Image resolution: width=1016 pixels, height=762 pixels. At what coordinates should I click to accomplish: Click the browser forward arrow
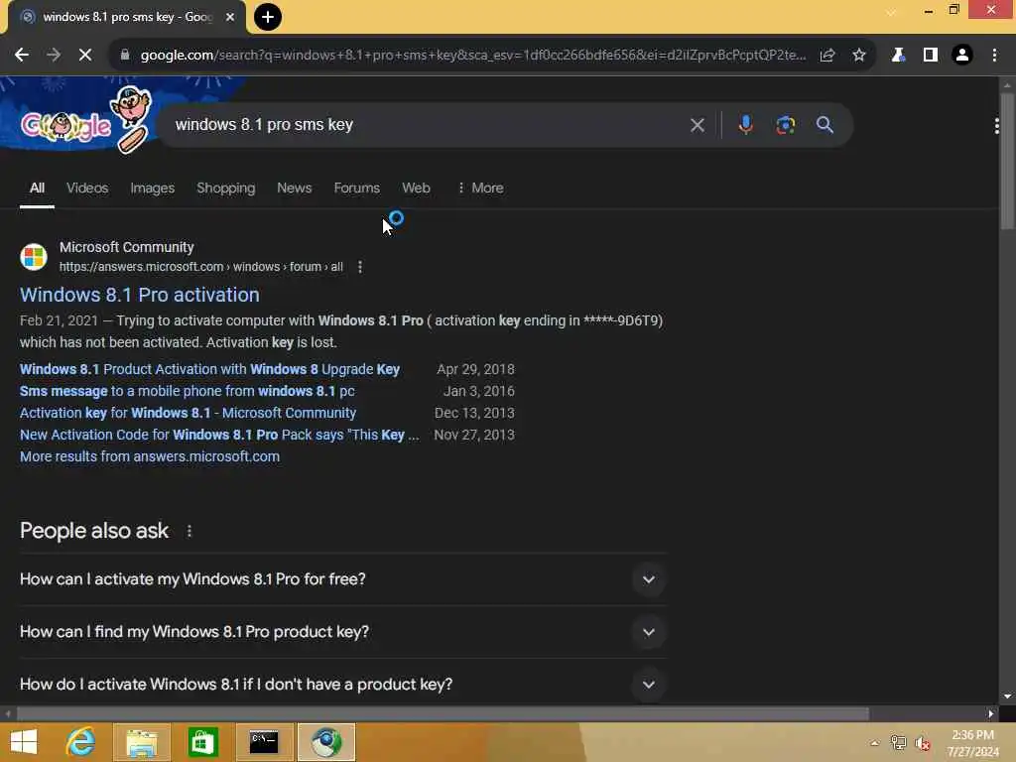54,56
